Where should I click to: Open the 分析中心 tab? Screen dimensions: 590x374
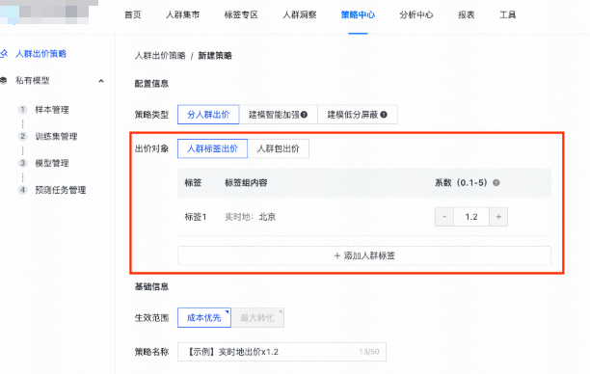click(416, 14)
